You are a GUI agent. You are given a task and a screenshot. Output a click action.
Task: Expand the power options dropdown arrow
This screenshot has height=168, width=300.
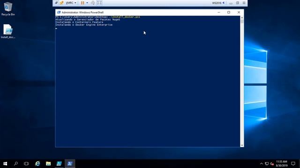point(87,3)
